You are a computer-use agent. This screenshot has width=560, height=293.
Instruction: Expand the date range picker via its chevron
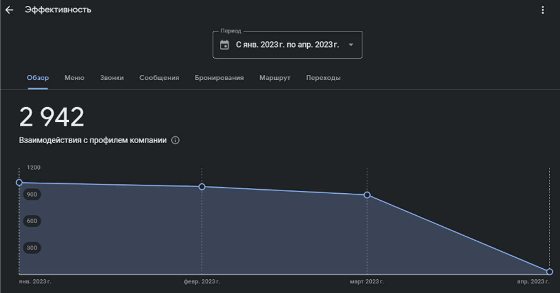coord(351,44)
